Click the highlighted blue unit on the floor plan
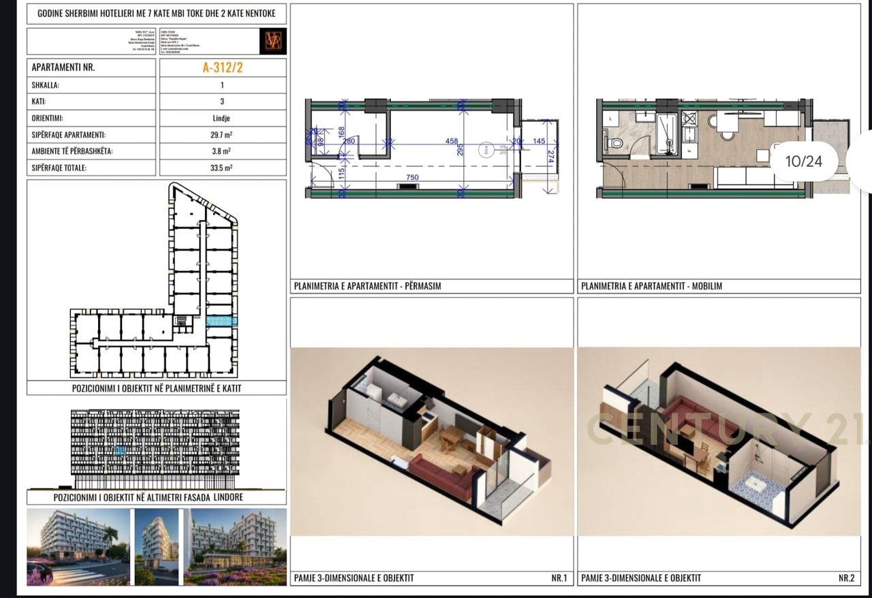872x598 pixels. click(221, 321)
